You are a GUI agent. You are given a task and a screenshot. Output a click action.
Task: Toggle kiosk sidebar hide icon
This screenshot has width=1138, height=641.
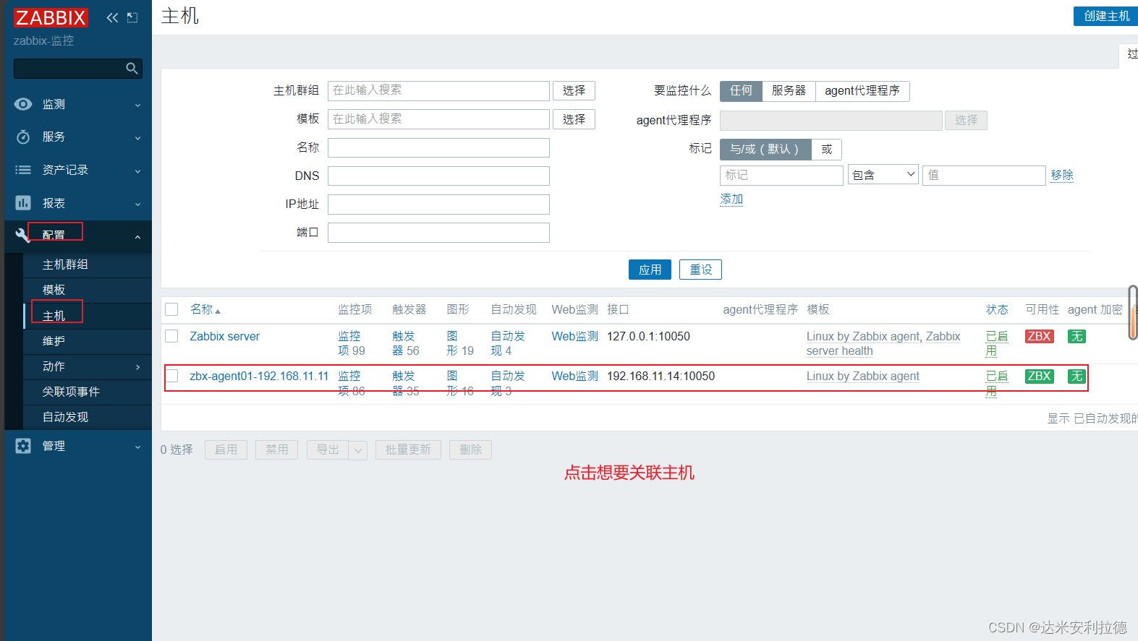pos(132,17)
